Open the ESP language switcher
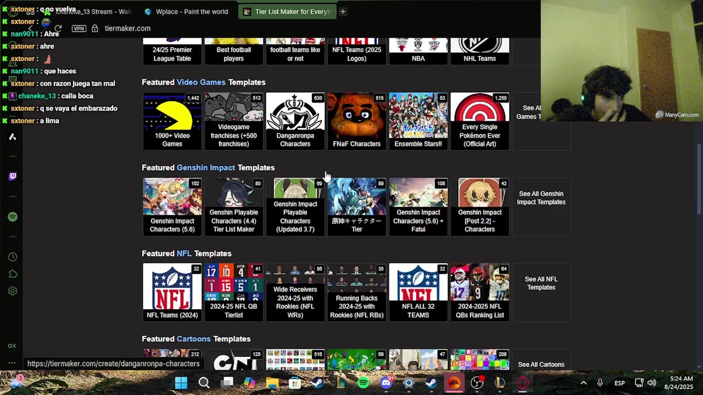 coord(620,383)
